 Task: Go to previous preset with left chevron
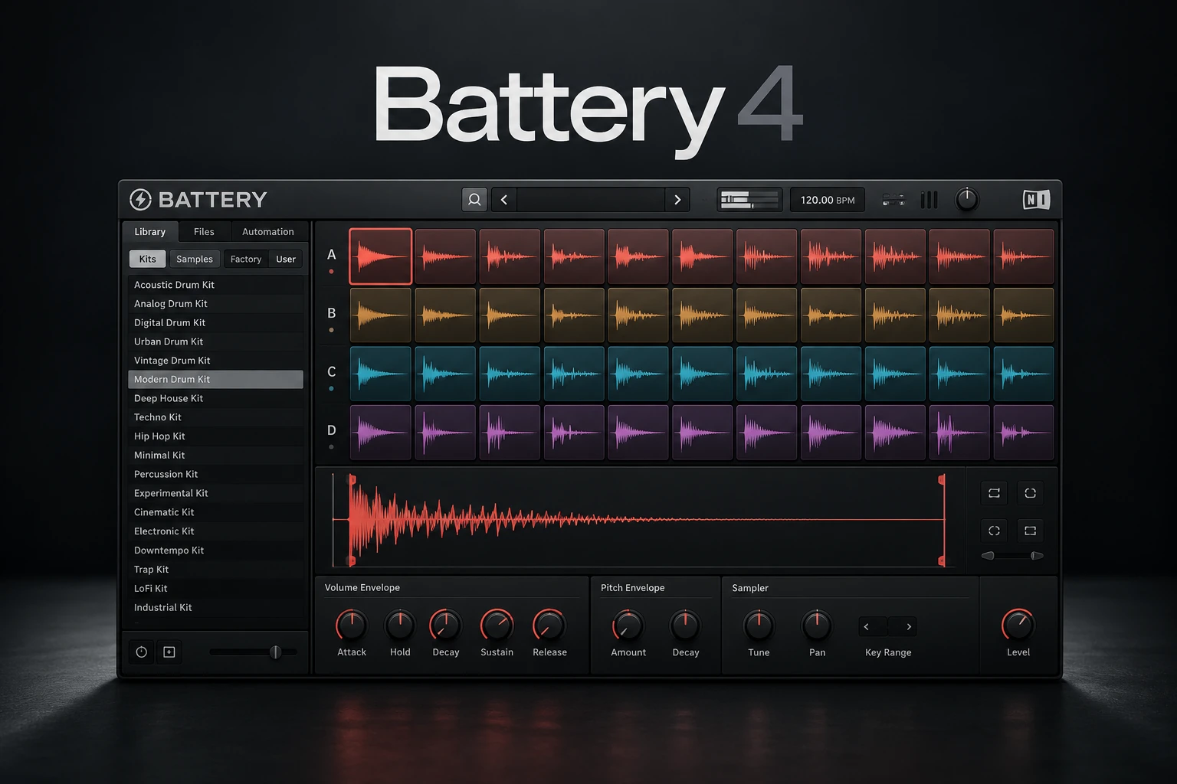pyautogui.click(x=504, y=200)
